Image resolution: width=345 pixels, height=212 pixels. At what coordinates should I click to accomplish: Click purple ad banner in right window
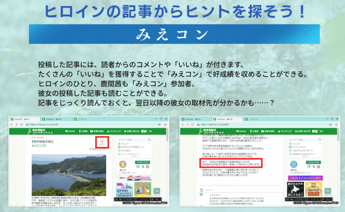pyautogui.click(x=305, y=178)
